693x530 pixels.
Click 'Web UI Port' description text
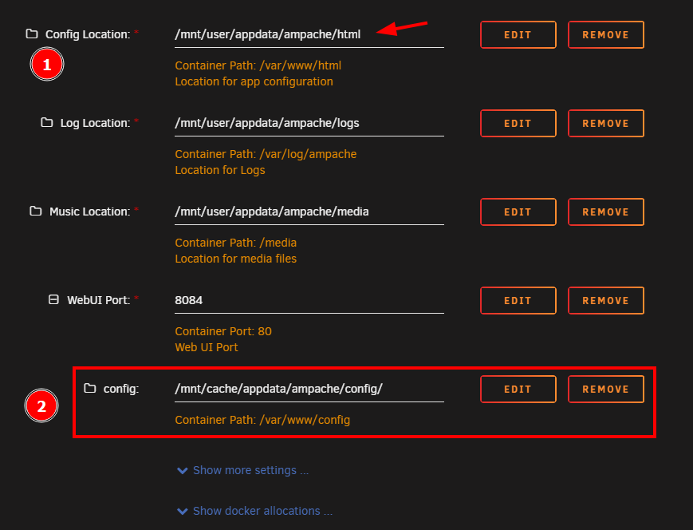pyautogui.click(x=207, y=347)
